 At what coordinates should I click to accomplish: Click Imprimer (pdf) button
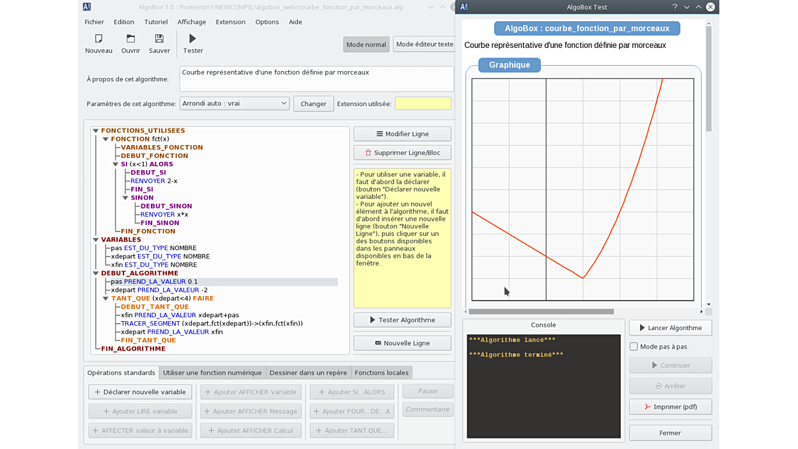pyautogui.click(x=670, y=407)
